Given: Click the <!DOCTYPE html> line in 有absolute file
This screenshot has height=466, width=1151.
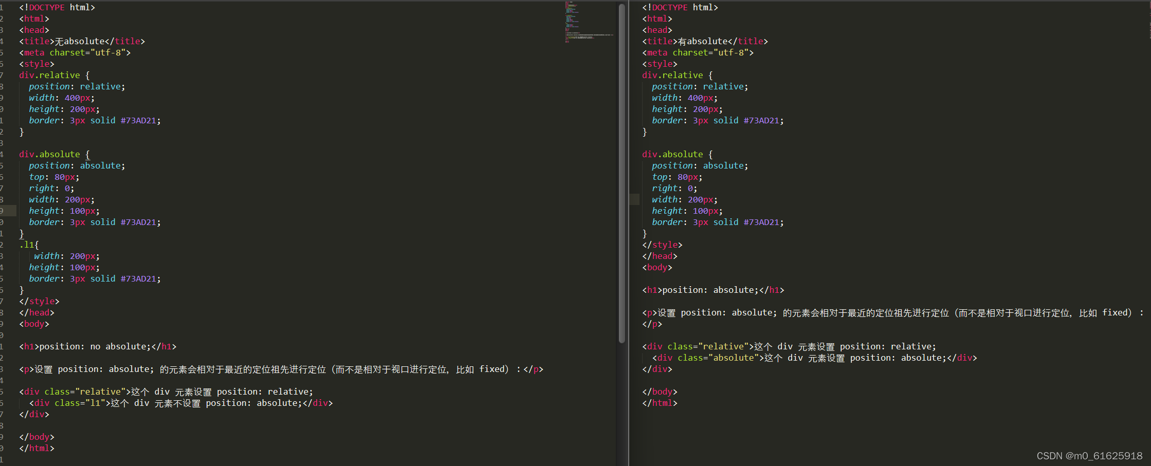Looking at the screenshot, I should [680, 7].
